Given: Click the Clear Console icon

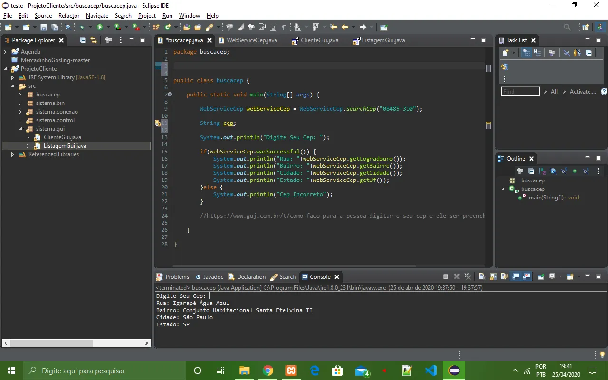Looking at the screenshot, I should (482, 277).
